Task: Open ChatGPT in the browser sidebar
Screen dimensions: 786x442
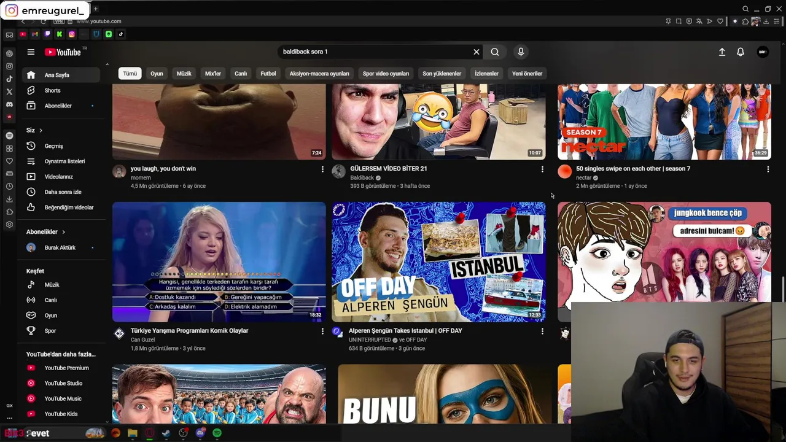Action: pyautogui.click(x=9, y=53)
